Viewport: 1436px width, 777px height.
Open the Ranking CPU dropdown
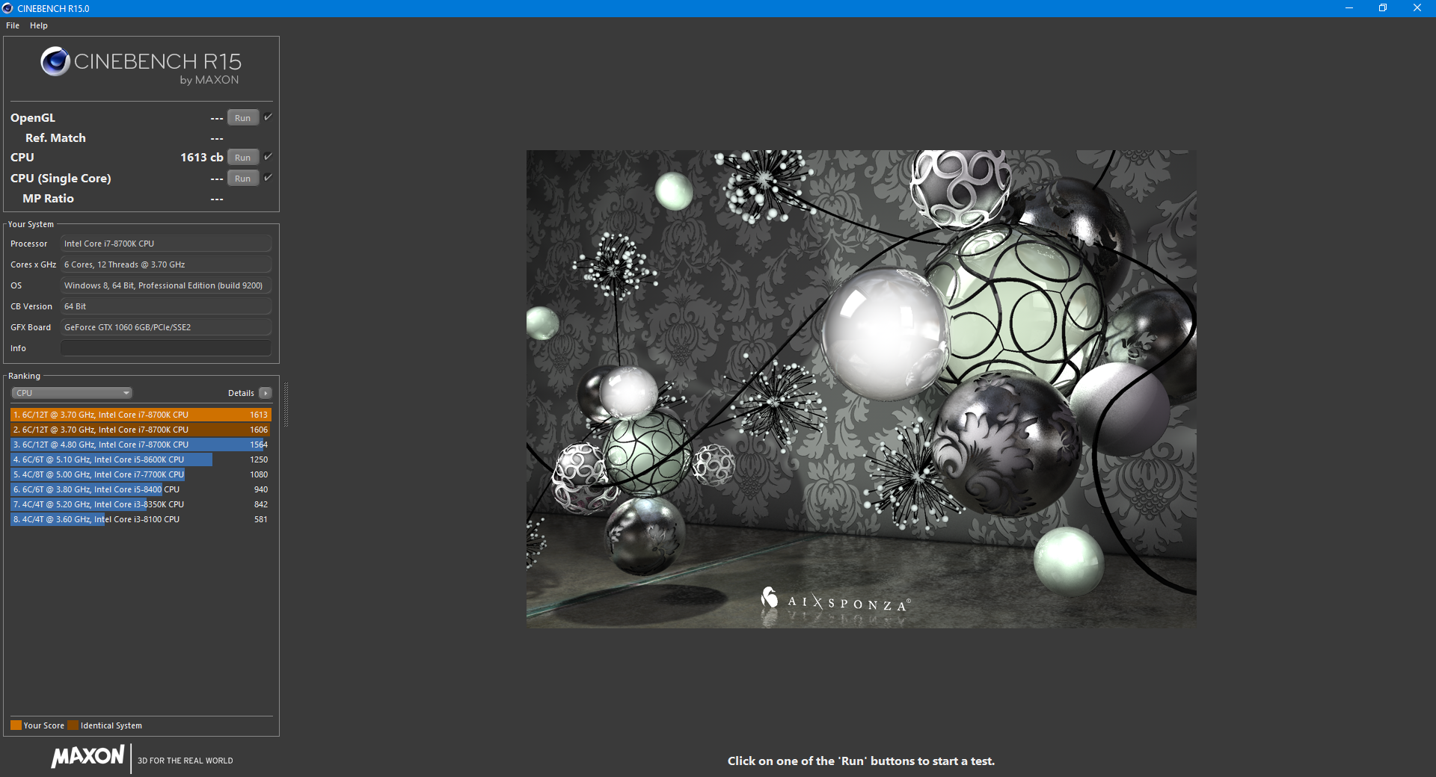pos(72,393)
